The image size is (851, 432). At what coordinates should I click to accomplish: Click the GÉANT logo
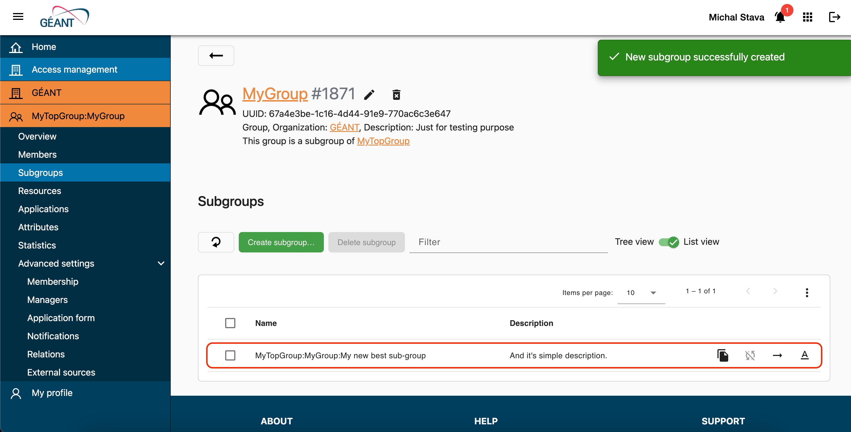(64, 17)
